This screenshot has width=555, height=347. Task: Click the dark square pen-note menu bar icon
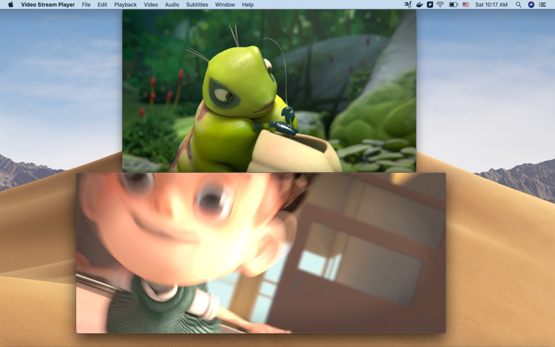[x=429, y=5]
